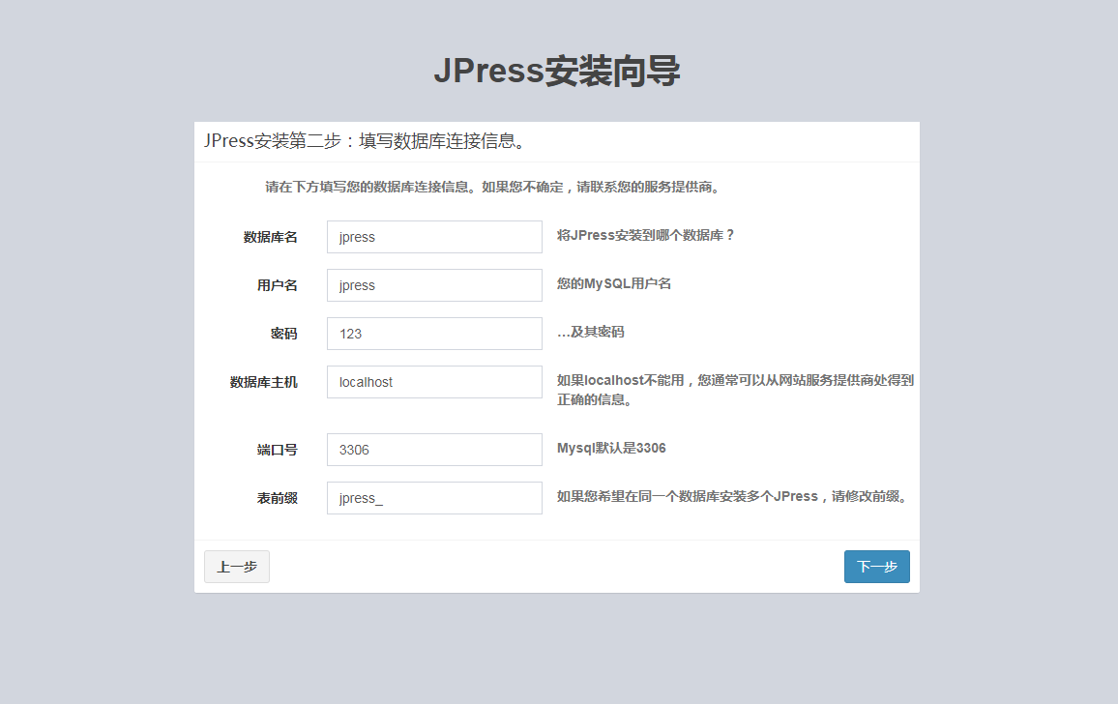The image size is (1118, 704).
Task: Focus the 用户名 input field
Action: tap(434, 285)
